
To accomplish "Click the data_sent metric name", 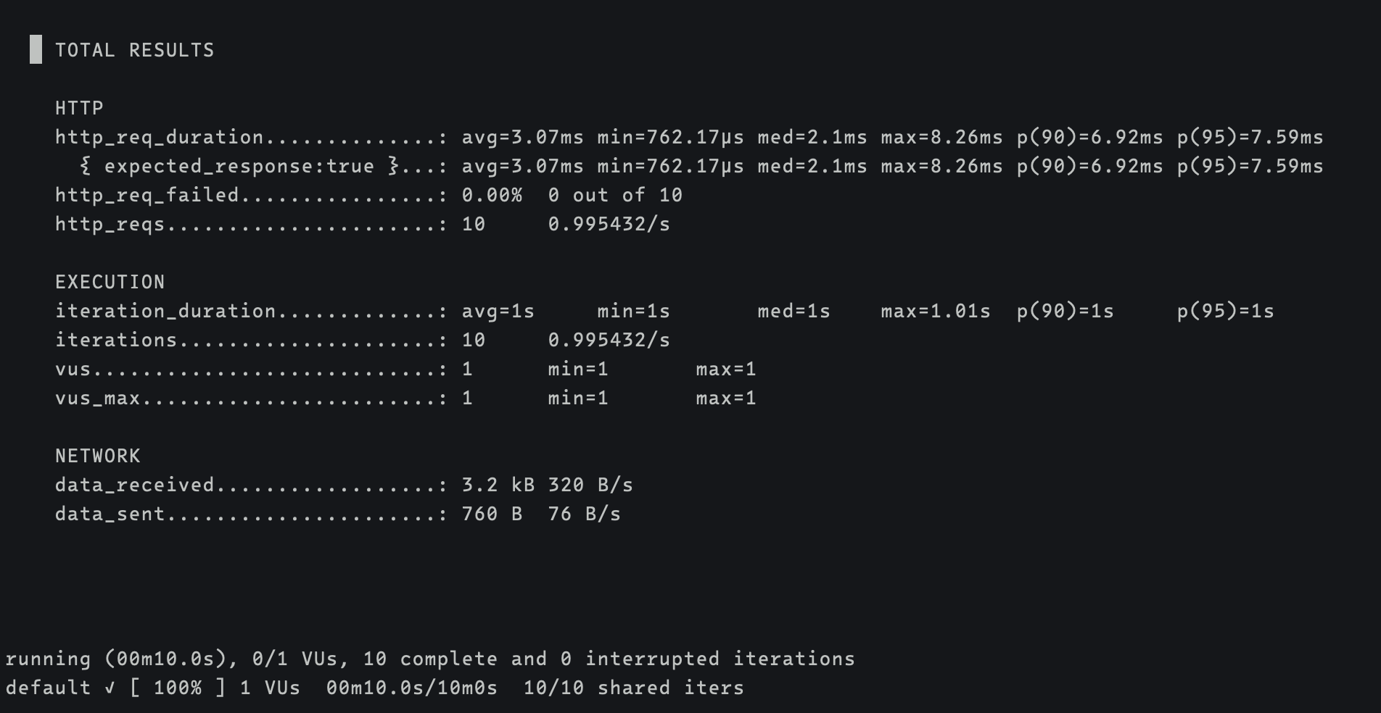I will coord(110,514).
